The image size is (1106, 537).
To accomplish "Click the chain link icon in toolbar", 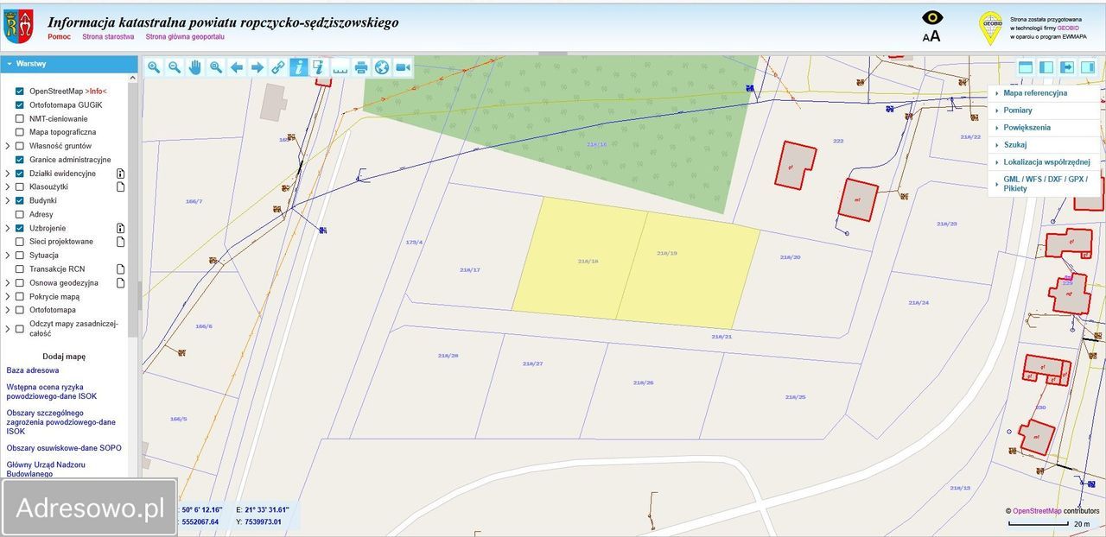I will [x=278, y=67].
